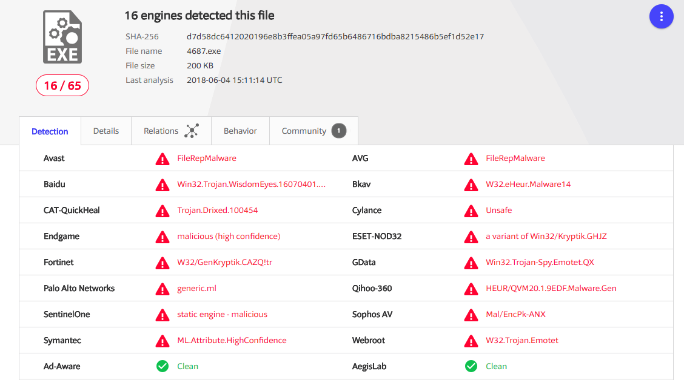Screen dimensions: 684x380
Task: Click the Win32.Trojan-Spy.Emotet.QX result
Action: pyautogui.click(x=540, y=263)
